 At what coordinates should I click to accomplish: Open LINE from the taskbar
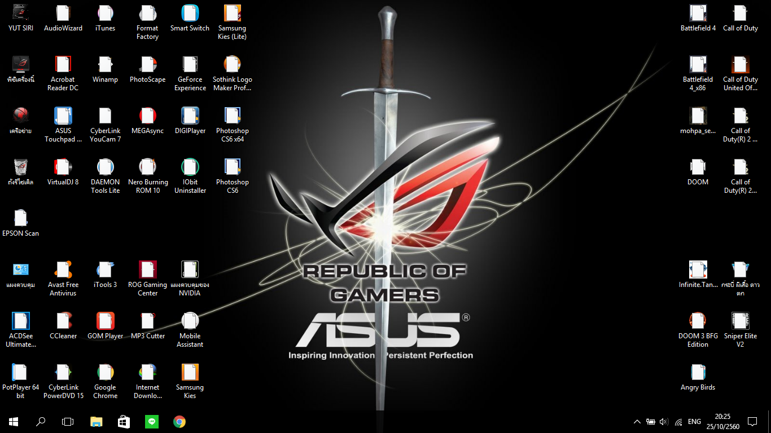tap(151, 421)
